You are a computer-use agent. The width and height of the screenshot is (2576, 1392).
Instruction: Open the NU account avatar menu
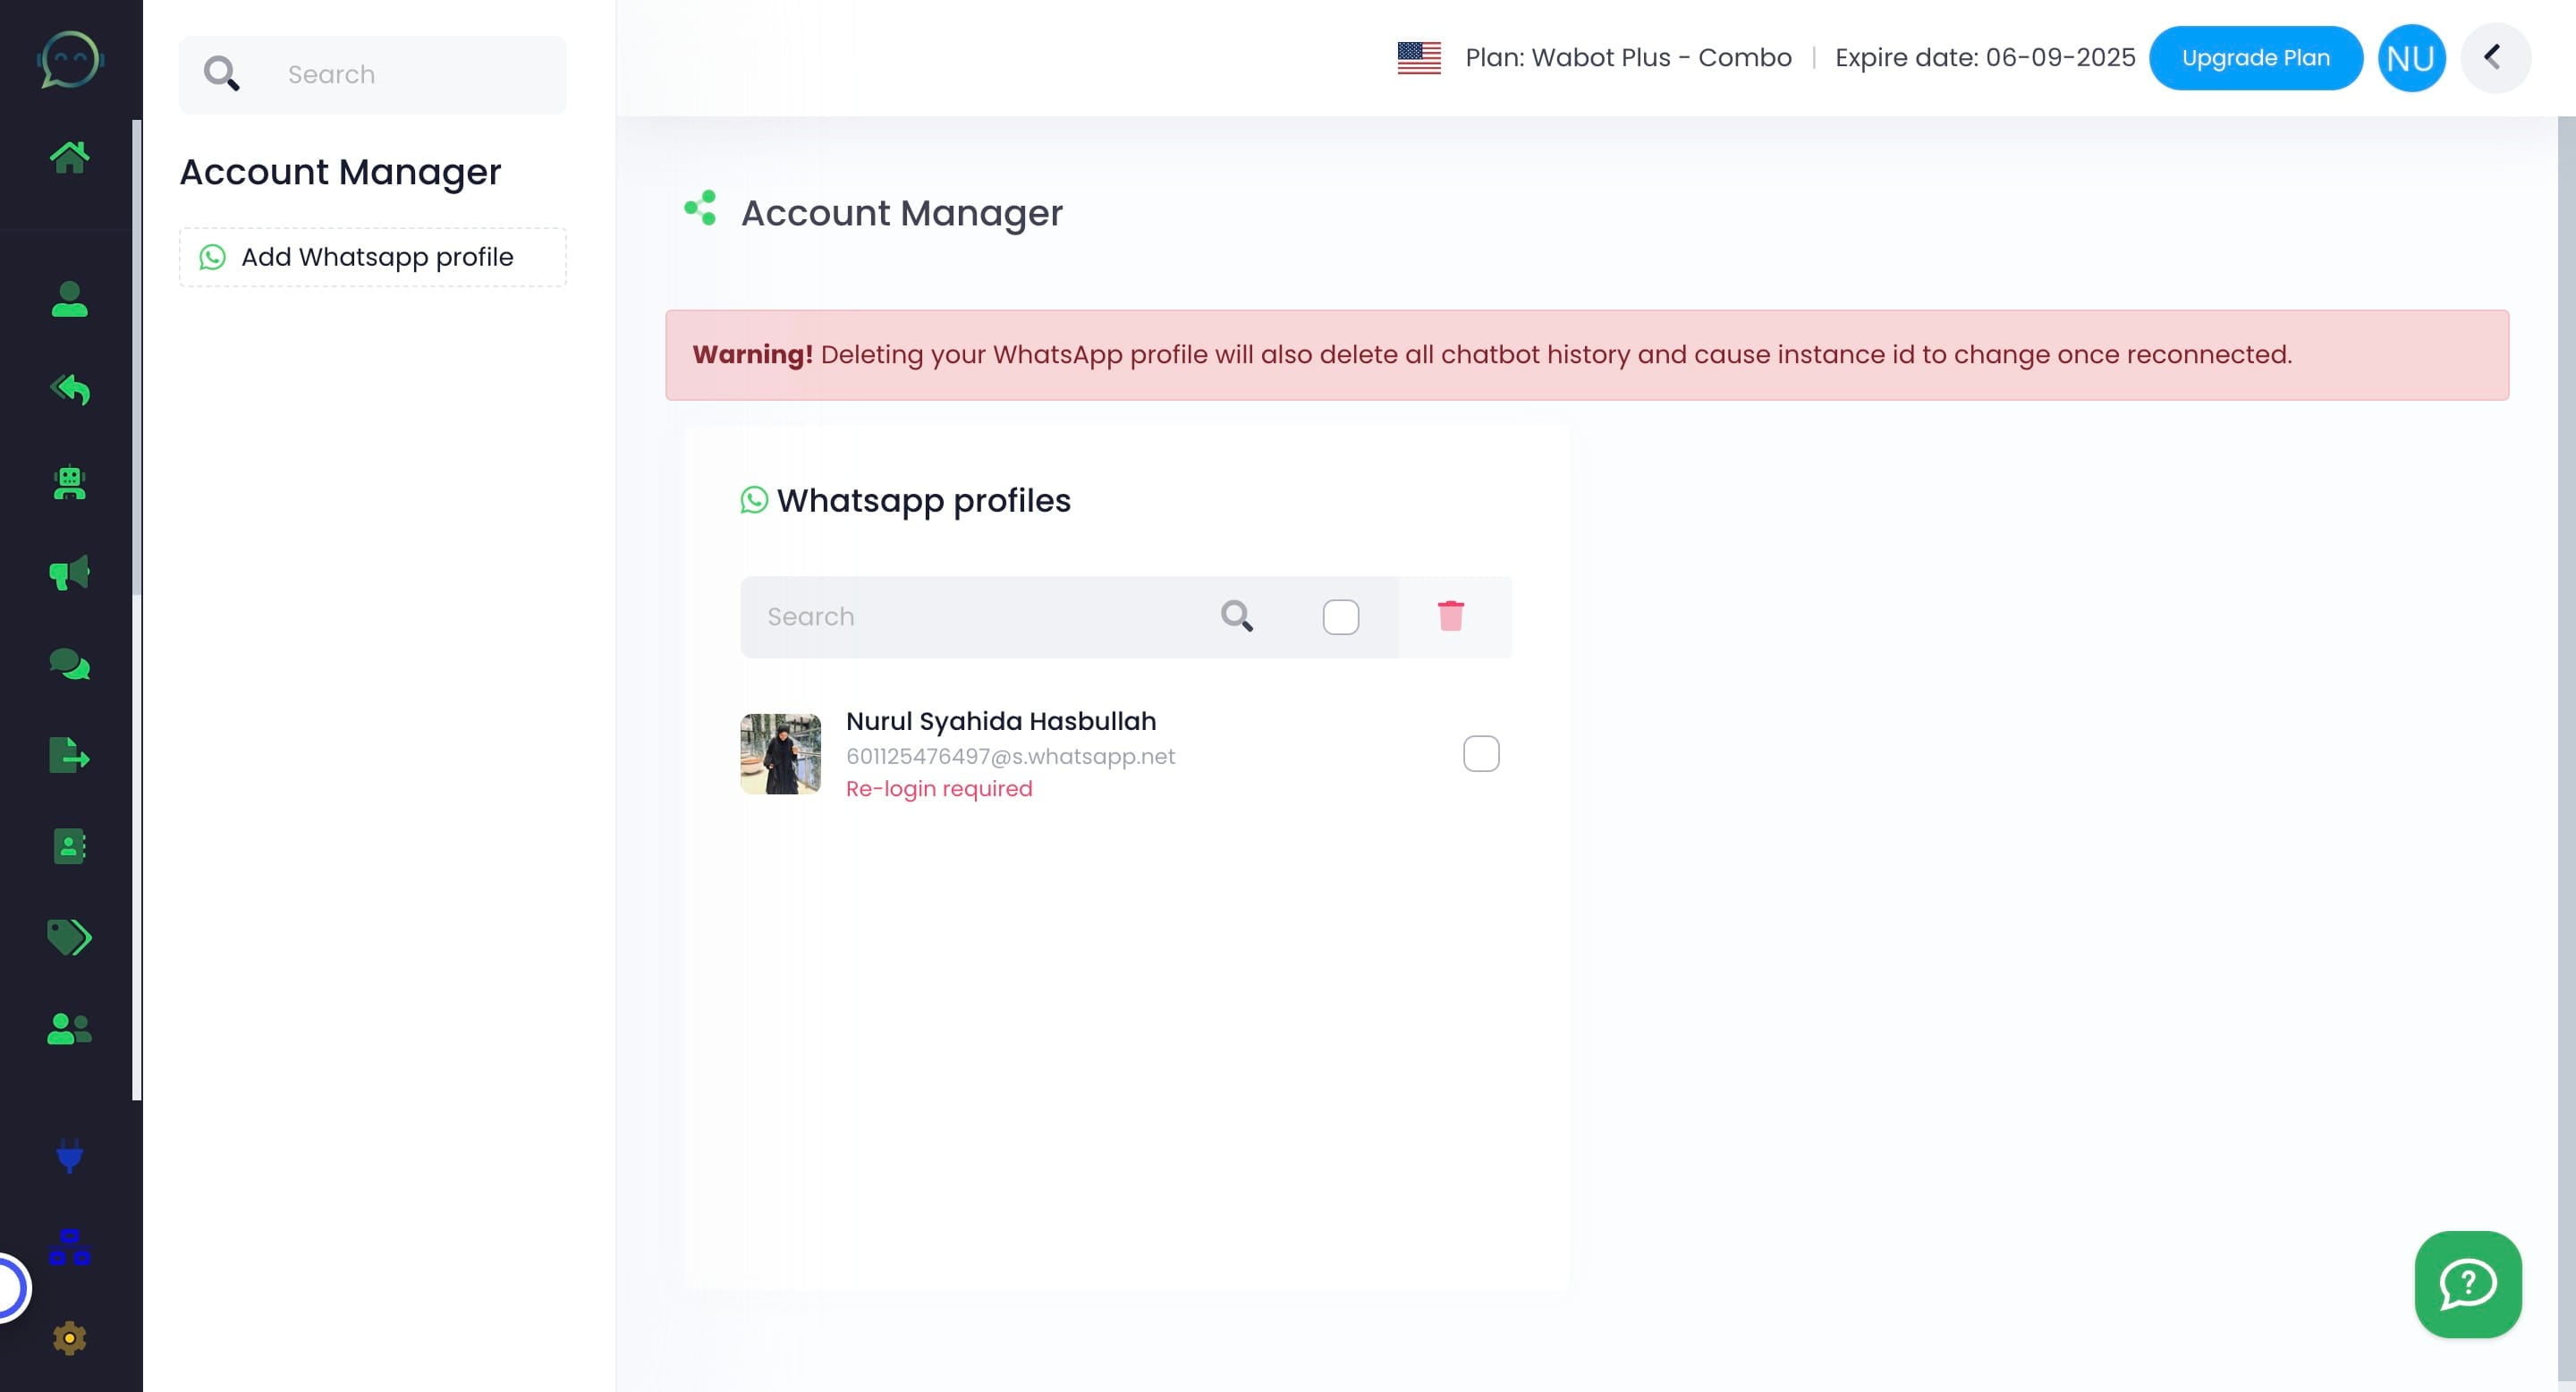click(x=2411, y=57)
